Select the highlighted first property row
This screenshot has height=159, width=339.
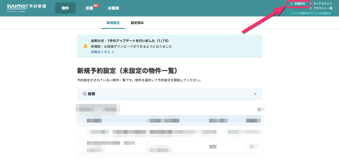click(x=169, y=120)
